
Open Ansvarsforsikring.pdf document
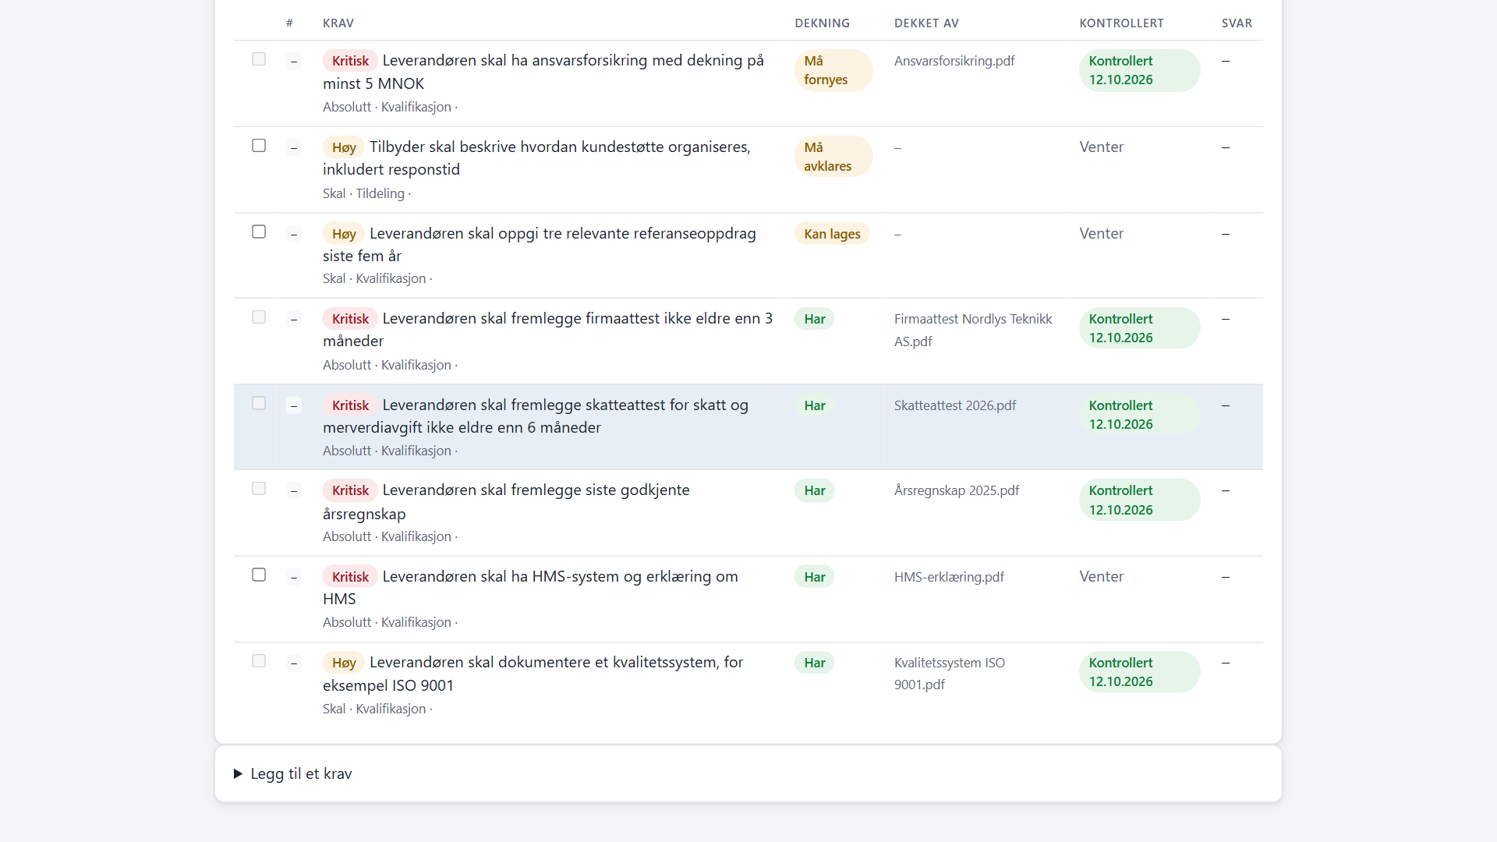(x=954, y=61)
